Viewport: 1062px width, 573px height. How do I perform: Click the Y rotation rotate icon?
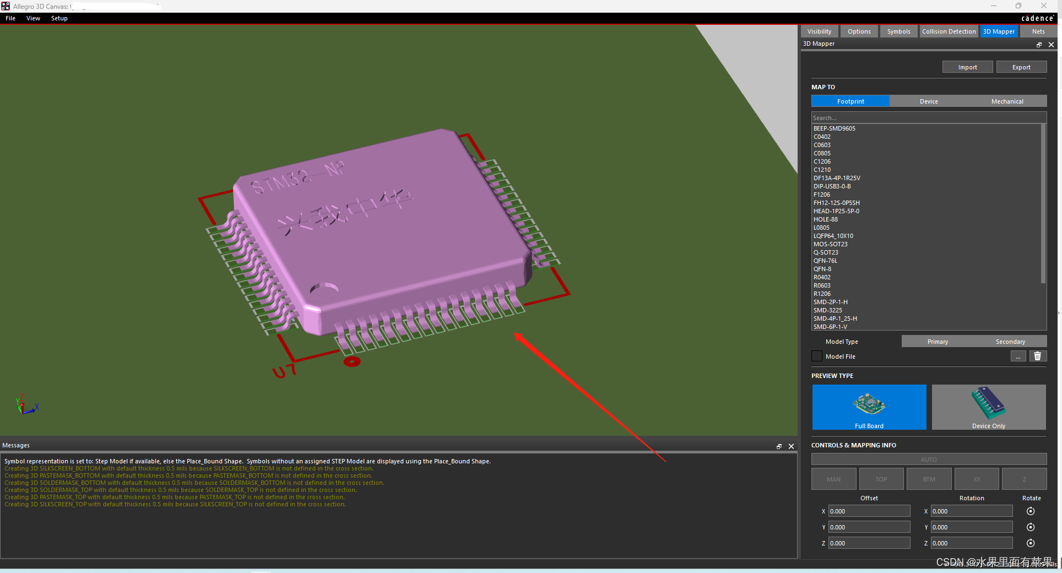coord(1030,527)
